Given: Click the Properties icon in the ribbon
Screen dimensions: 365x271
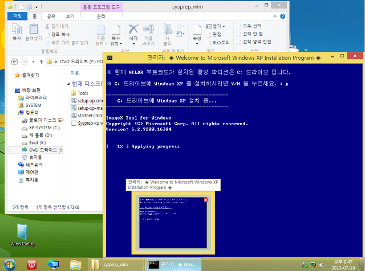Looking at the screenshot, I should (x=197, y=30).
